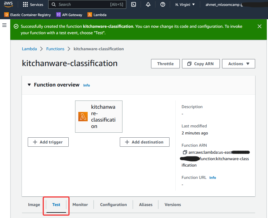Switch to the Aliases tab
The height and width of the screenshot is (218, 268).
tap(146, 205)
